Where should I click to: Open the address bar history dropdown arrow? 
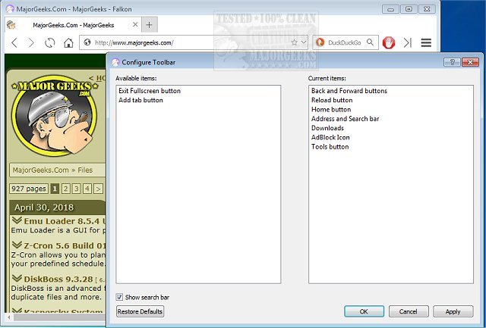point(304,42)
